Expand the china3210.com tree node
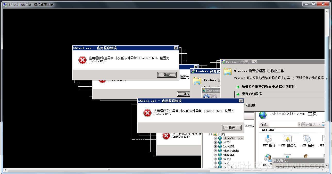 click(215, 138)
